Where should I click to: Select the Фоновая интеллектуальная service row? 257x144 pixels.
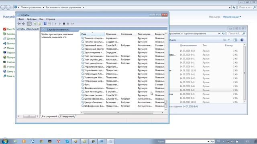pos(122,88)
